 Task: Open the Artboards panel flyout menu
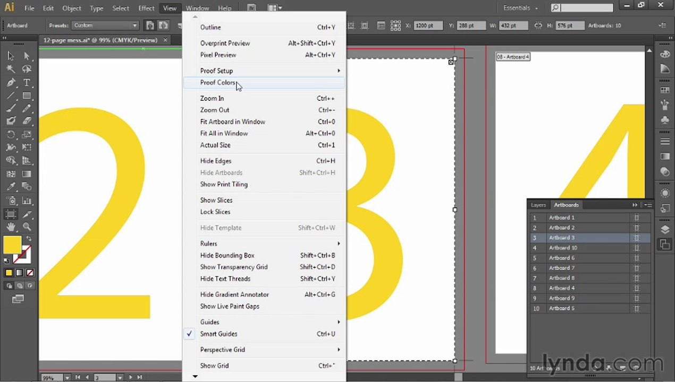point(648,205)
